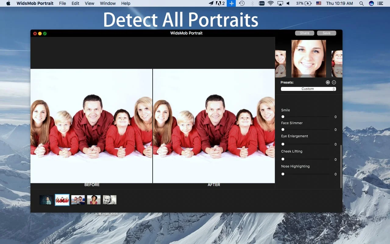Open the WidsMob Portrait application menu
390x244 pixels.
tap(35, 3)
